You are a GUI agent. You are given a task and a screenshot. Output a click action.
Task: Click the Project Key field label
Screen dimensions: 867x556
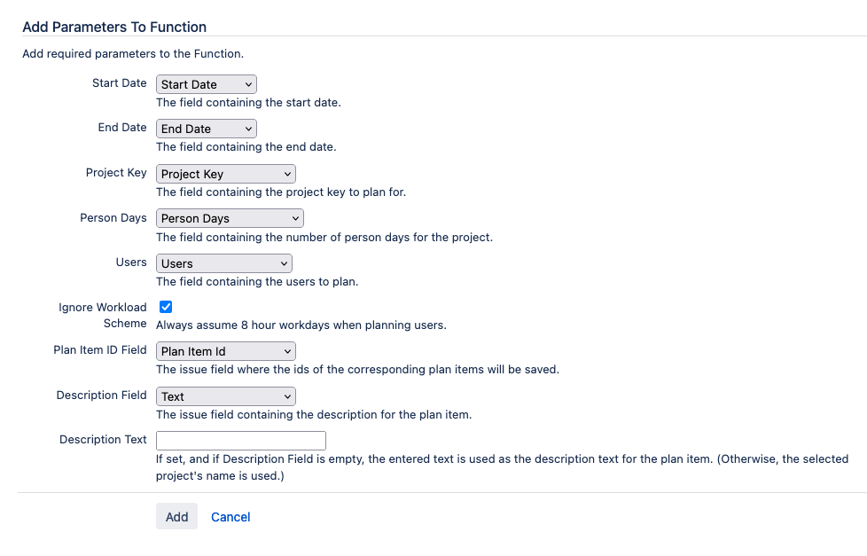[116, 173]
